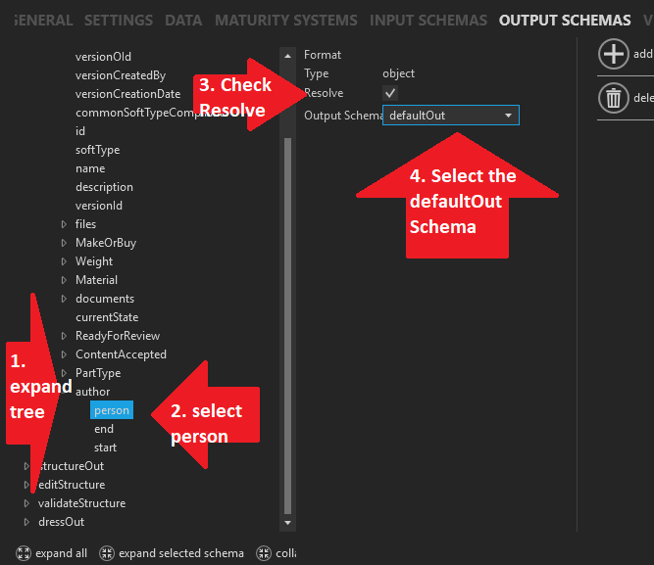The image size is (654, 565).
Task: Click the expand selected schema label
Action: [181, 553]
